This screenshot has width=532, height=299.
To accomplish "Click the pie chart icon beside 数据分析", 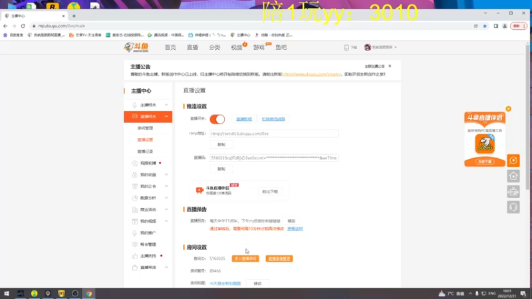I will click(x=135, y=198).
